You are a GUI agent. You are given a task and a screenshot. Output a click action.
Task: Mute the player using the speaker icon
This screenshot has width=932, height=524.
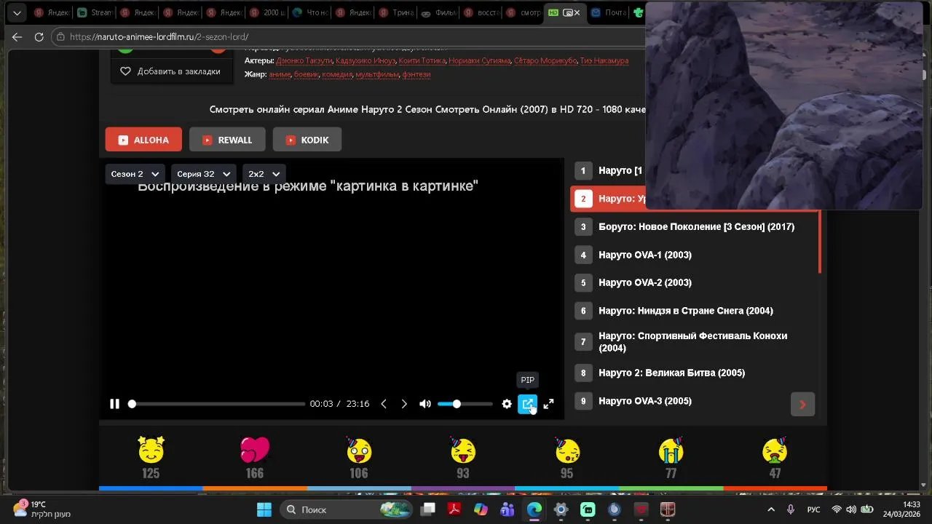coord(425,404)
